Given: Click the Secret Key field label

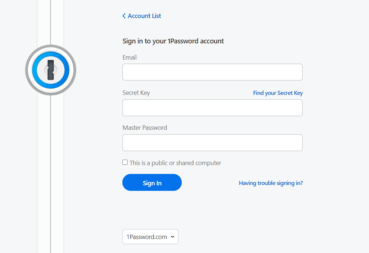Looking at the screenshot, I should click(x=136, y=93).
